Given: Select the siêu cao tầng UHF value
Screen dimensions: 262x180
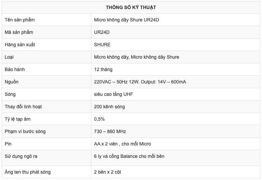Looking at the screenshot, I should [114, 94].
